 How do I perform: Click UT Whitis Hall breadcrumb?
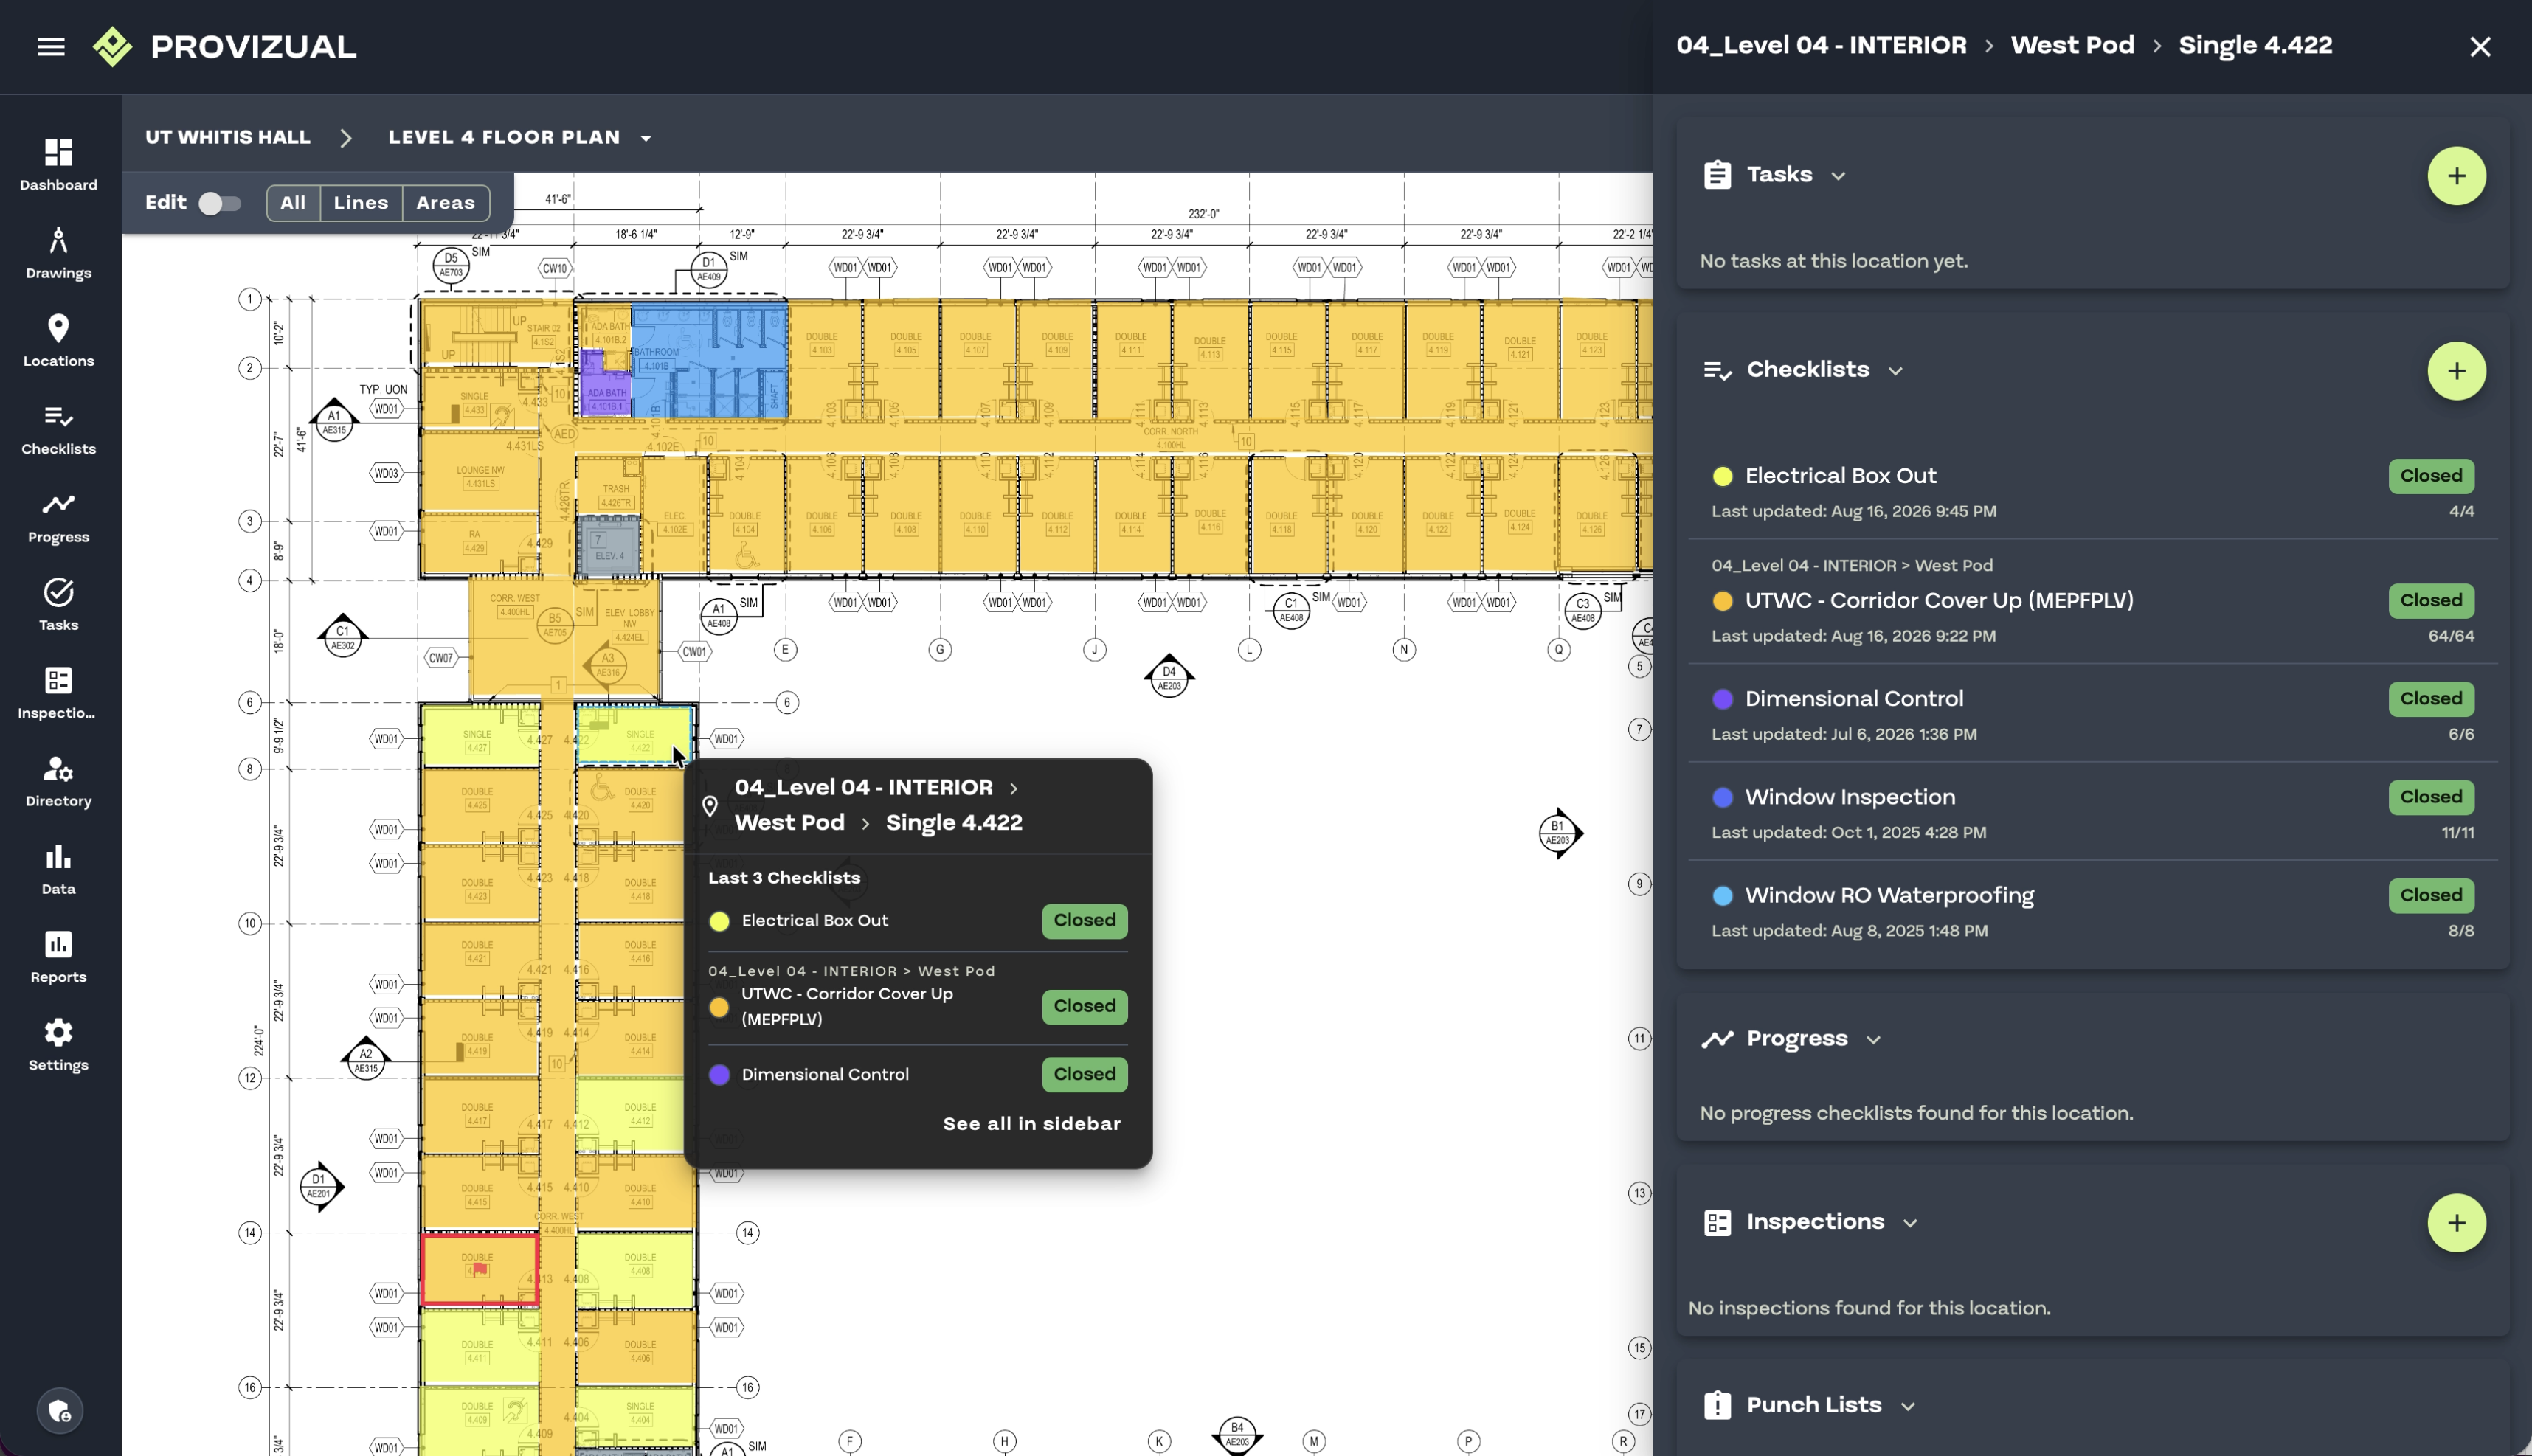pyautogui.click(x=228, y=138)
